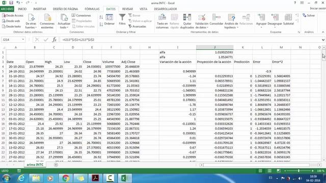The height and width of the screenshot is (183, 326).
Task: Click zoom out minus button
Action: pyautogui.click(x=285, y=171)
